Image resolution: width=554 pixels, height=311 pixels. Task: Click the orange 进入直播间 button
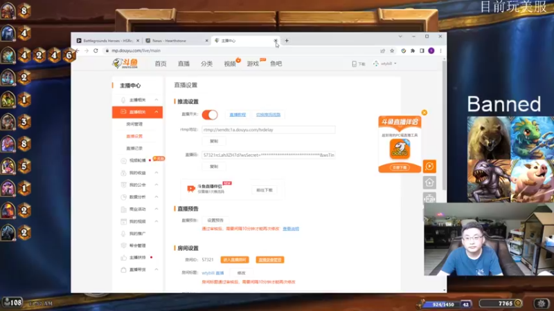235,260
